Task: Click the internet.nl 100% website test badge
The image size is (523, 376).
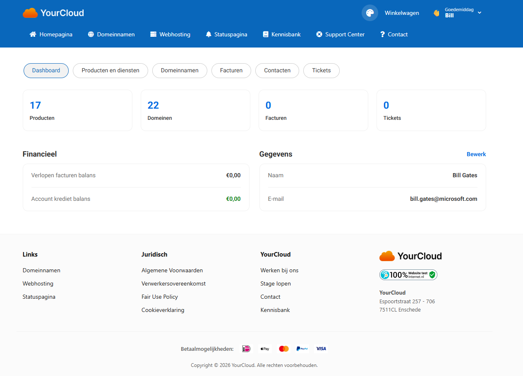Action: 408,275
